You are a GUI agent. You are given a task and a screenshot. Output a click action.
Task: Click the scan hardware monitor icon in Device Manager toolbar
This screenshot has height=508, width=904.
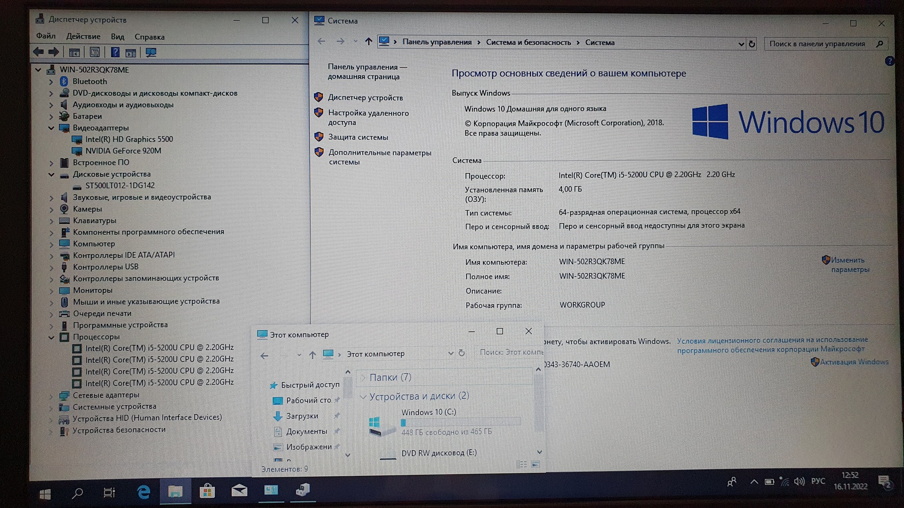151,52
